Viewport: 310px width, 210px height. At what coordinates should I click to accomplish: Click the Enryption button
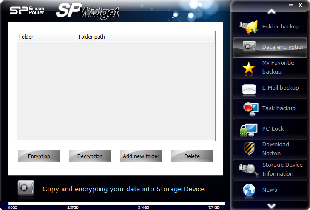[x=39, y=156]
